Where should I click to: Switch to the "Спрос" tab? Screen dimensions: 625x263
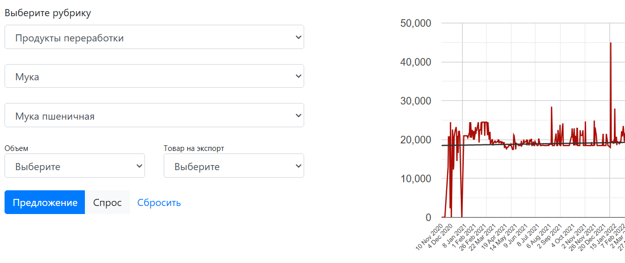(107, 202)
